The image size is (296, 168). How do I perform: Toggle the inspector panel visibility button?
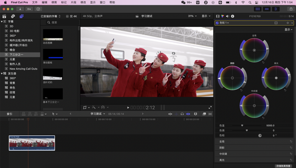275,9
